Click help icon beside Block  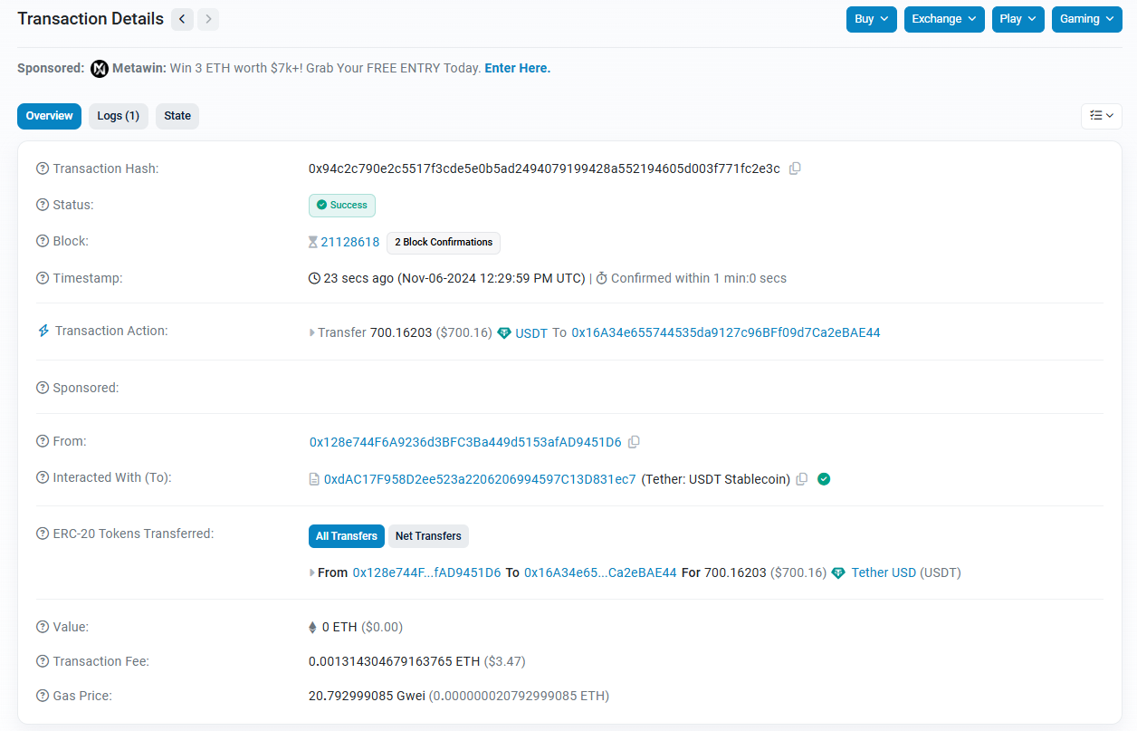(x=43, y=241)
